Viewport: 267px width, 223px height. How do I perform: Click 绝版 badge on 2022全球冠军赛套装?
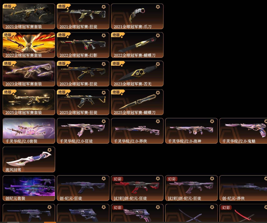coord(8,35)
